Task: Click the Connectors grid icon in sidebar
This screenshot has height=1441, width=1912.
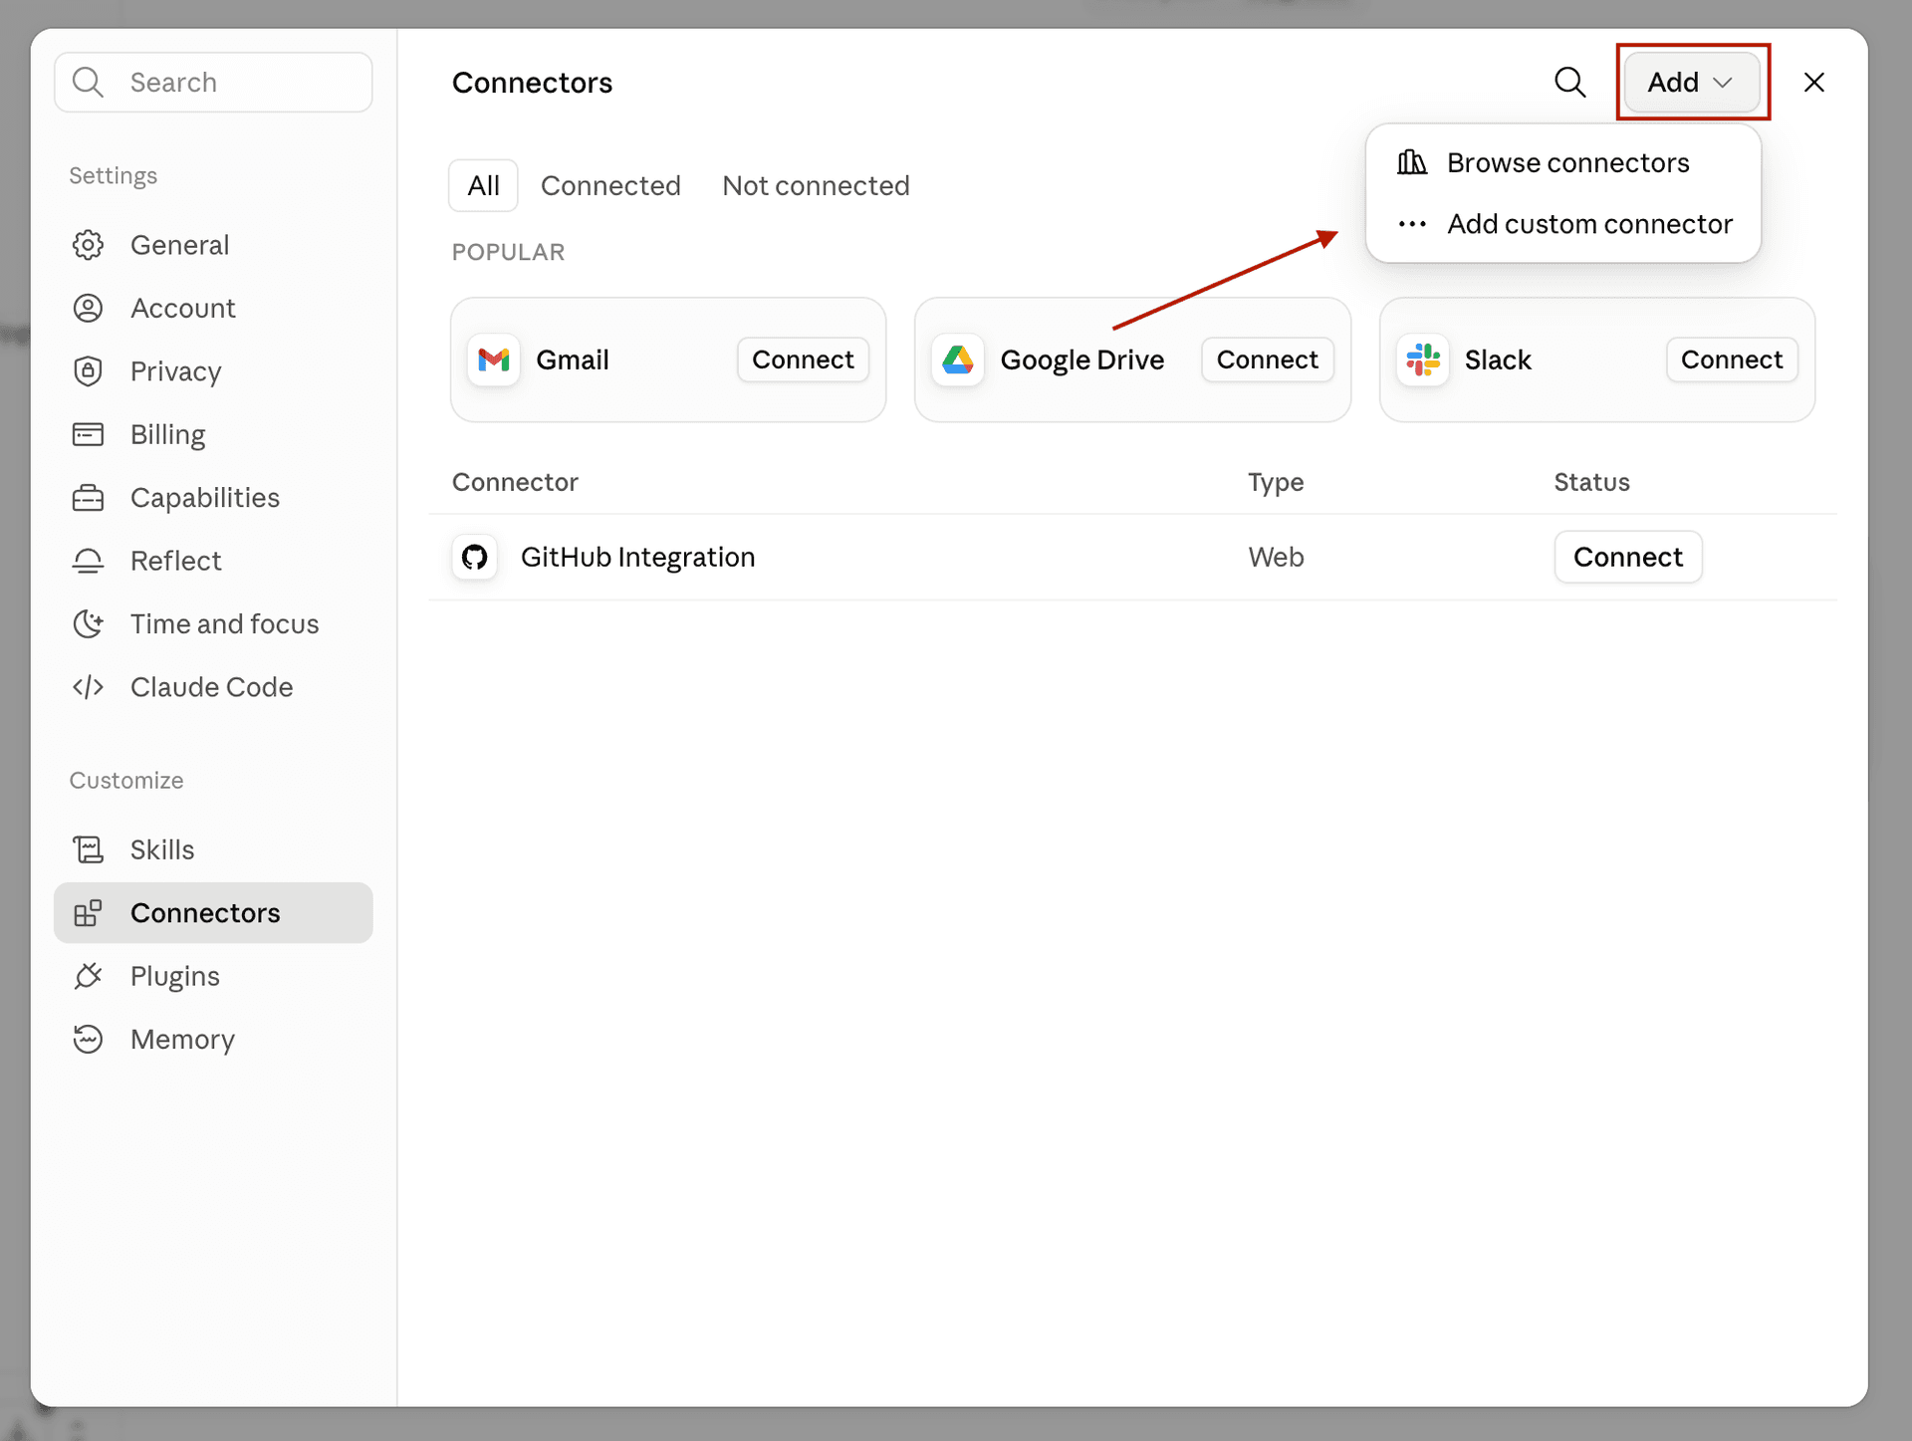Action: (88, 912)
